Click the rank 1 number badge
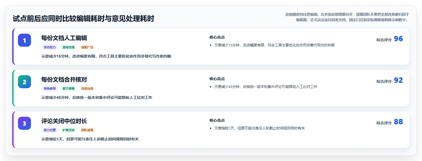This screenshot has width=422, height=161. (x=24, y=40)
